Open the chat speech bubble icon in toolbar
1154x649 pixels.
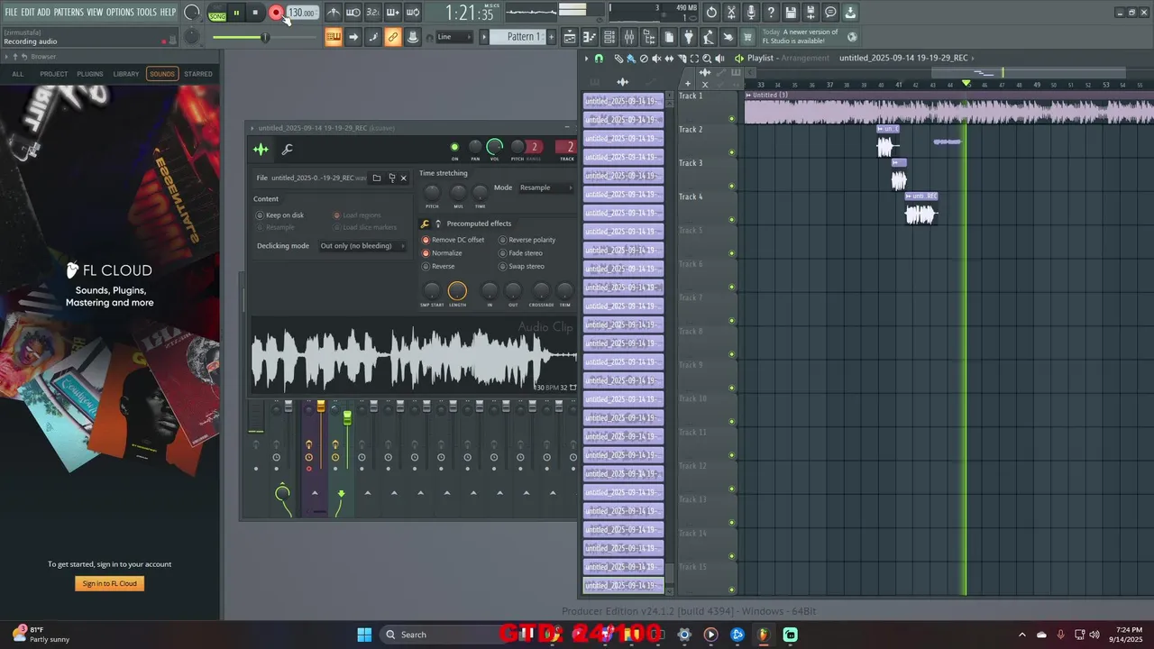tap(830, 13)
